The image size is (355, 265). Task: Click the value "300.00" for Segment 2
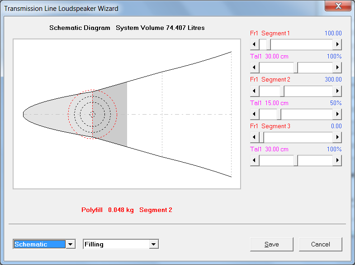pos(333,80)
